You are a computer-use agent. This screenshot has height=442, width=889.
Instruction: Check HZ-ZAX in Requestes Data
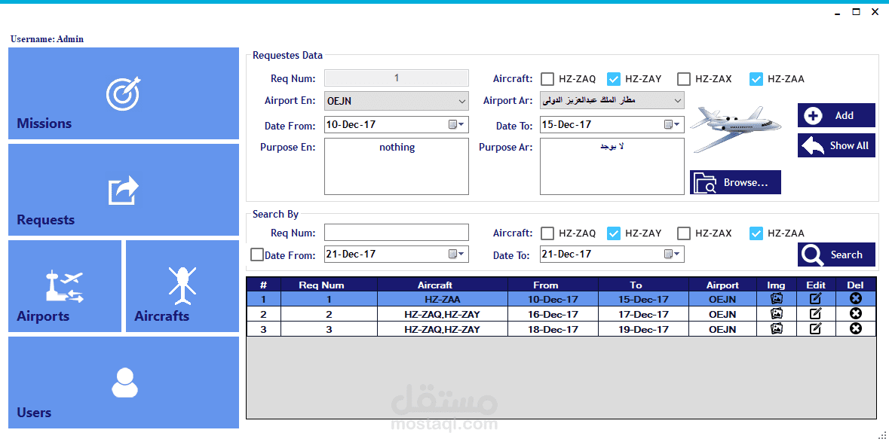[x=685, y=78]
